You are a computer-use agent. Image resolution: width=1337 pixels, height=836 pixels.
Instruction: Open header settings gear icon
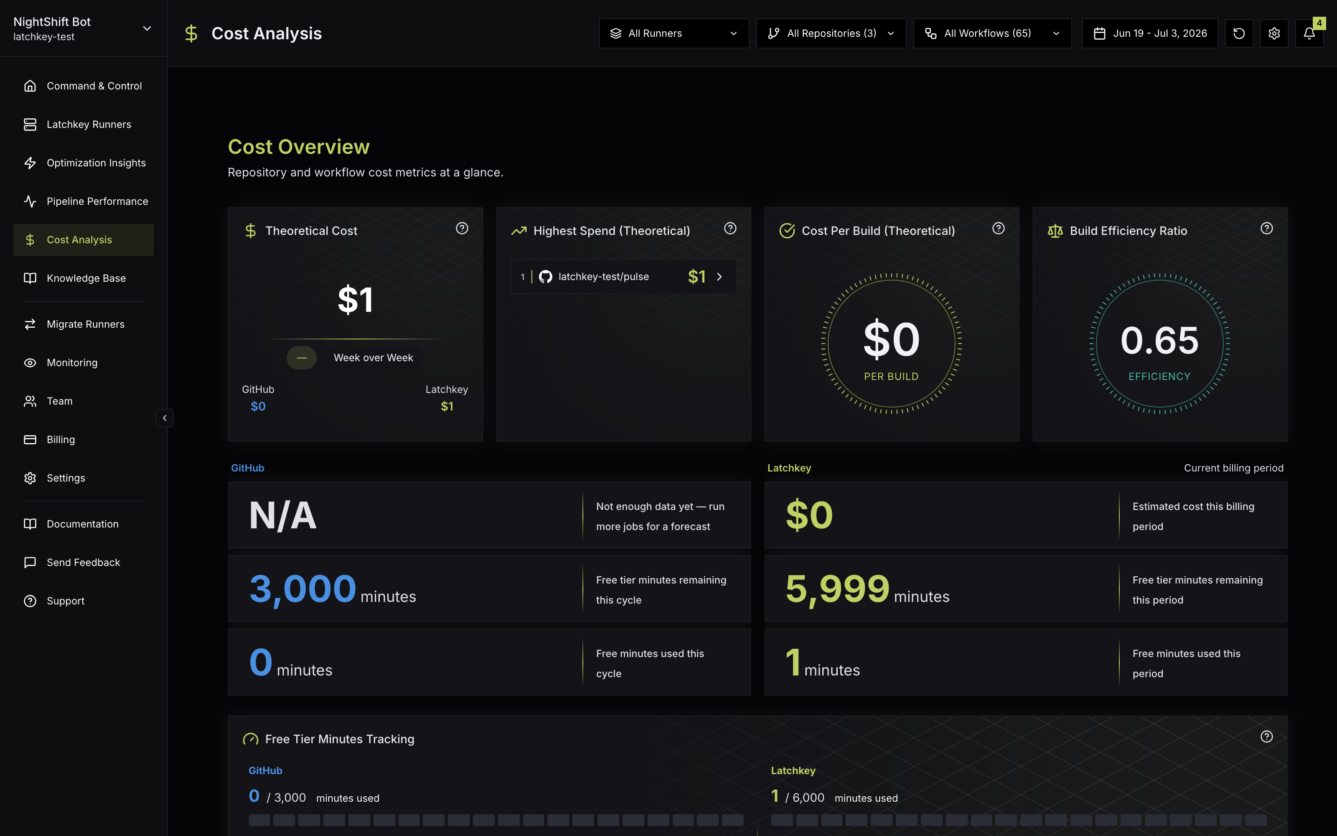point(1274,33)
